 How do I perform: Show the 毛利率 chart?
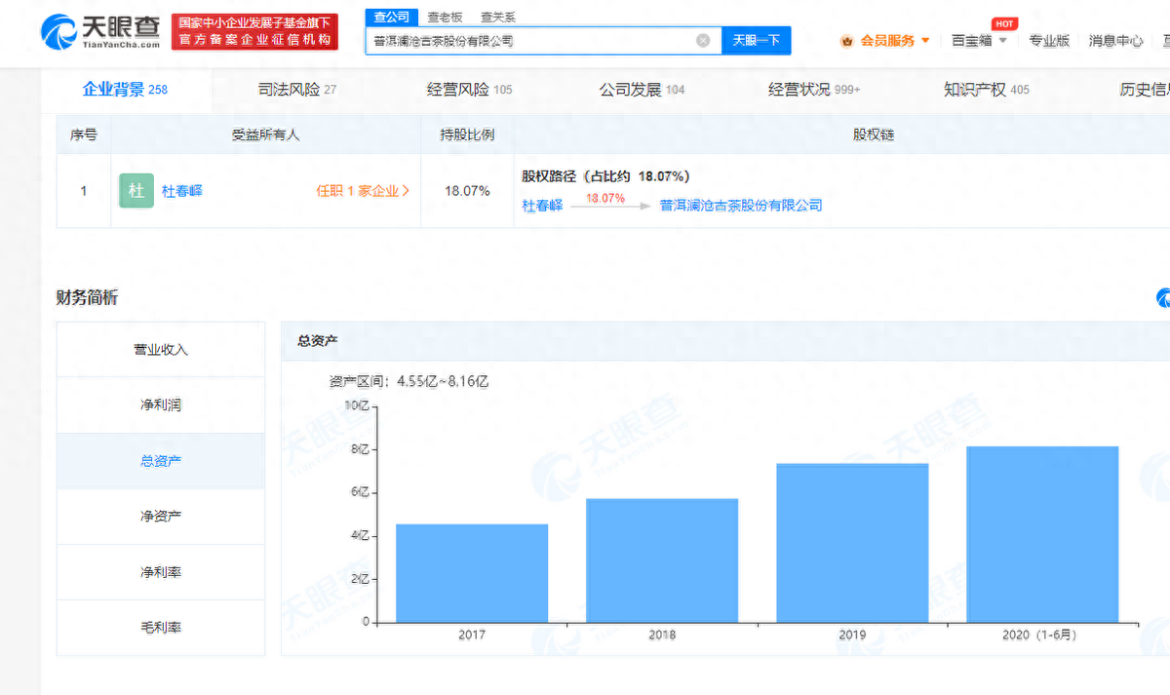(161, 627)
